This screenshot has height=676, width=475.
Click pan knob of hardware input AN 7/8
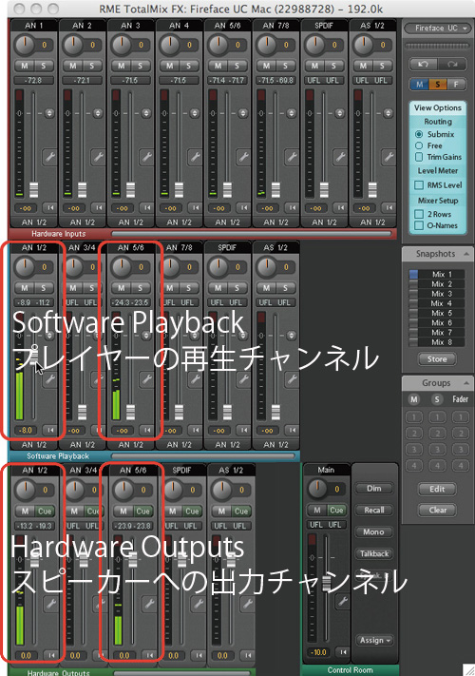[267, 45]
